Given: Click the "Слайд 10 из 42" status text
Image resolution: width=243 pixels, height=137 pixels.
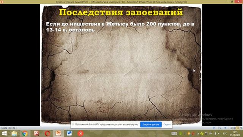Looking at the screenshot, I should pos(8,128).
